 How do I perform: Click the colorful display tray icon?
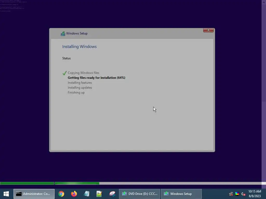tap(237, 194)
